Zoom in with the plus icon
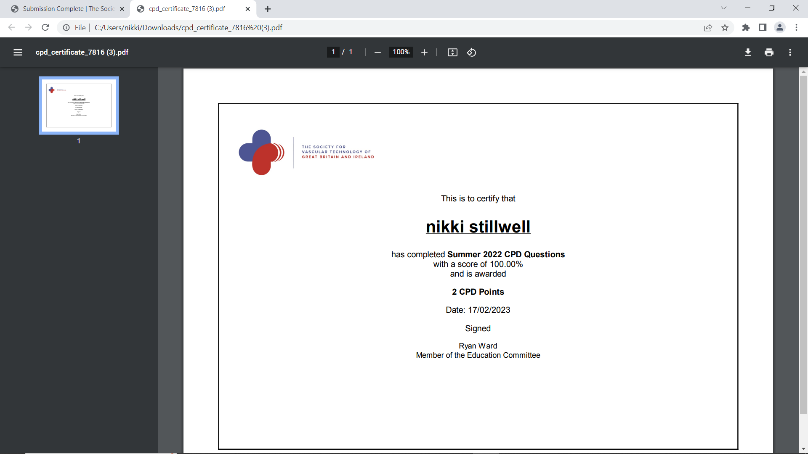808x454 pixels. coord(424,52)
